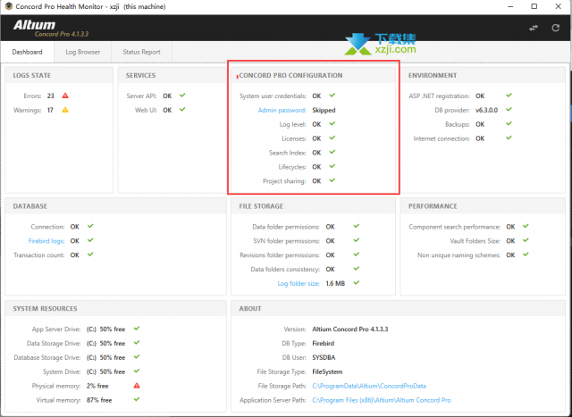Open the Application Server Path link
Viewport: 572px width, 417px height.
click(x=382, y=400)
